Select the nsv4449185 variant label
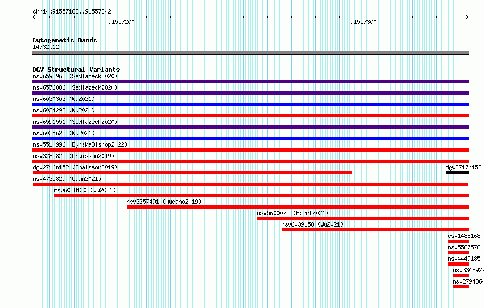This screenshot has height=308, width=484. (x=464, y=259)
